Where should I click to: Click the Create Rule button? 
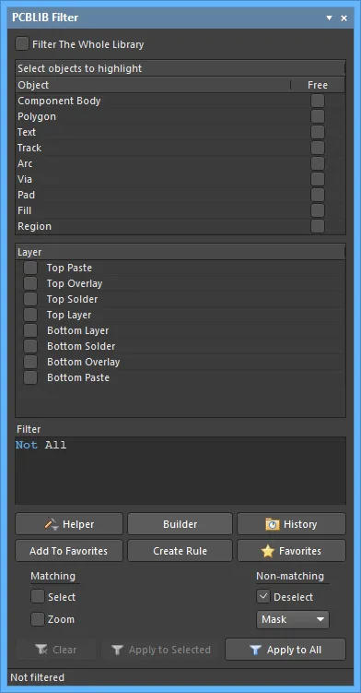180,551
